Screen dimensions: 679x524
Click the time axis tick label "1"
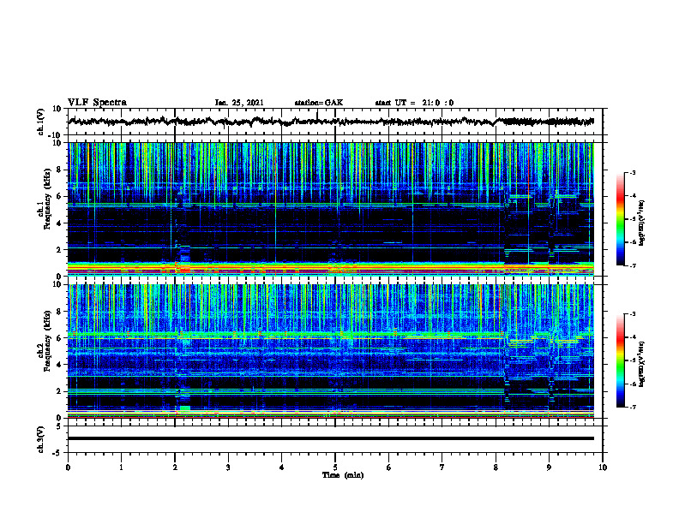click(121, 467)
